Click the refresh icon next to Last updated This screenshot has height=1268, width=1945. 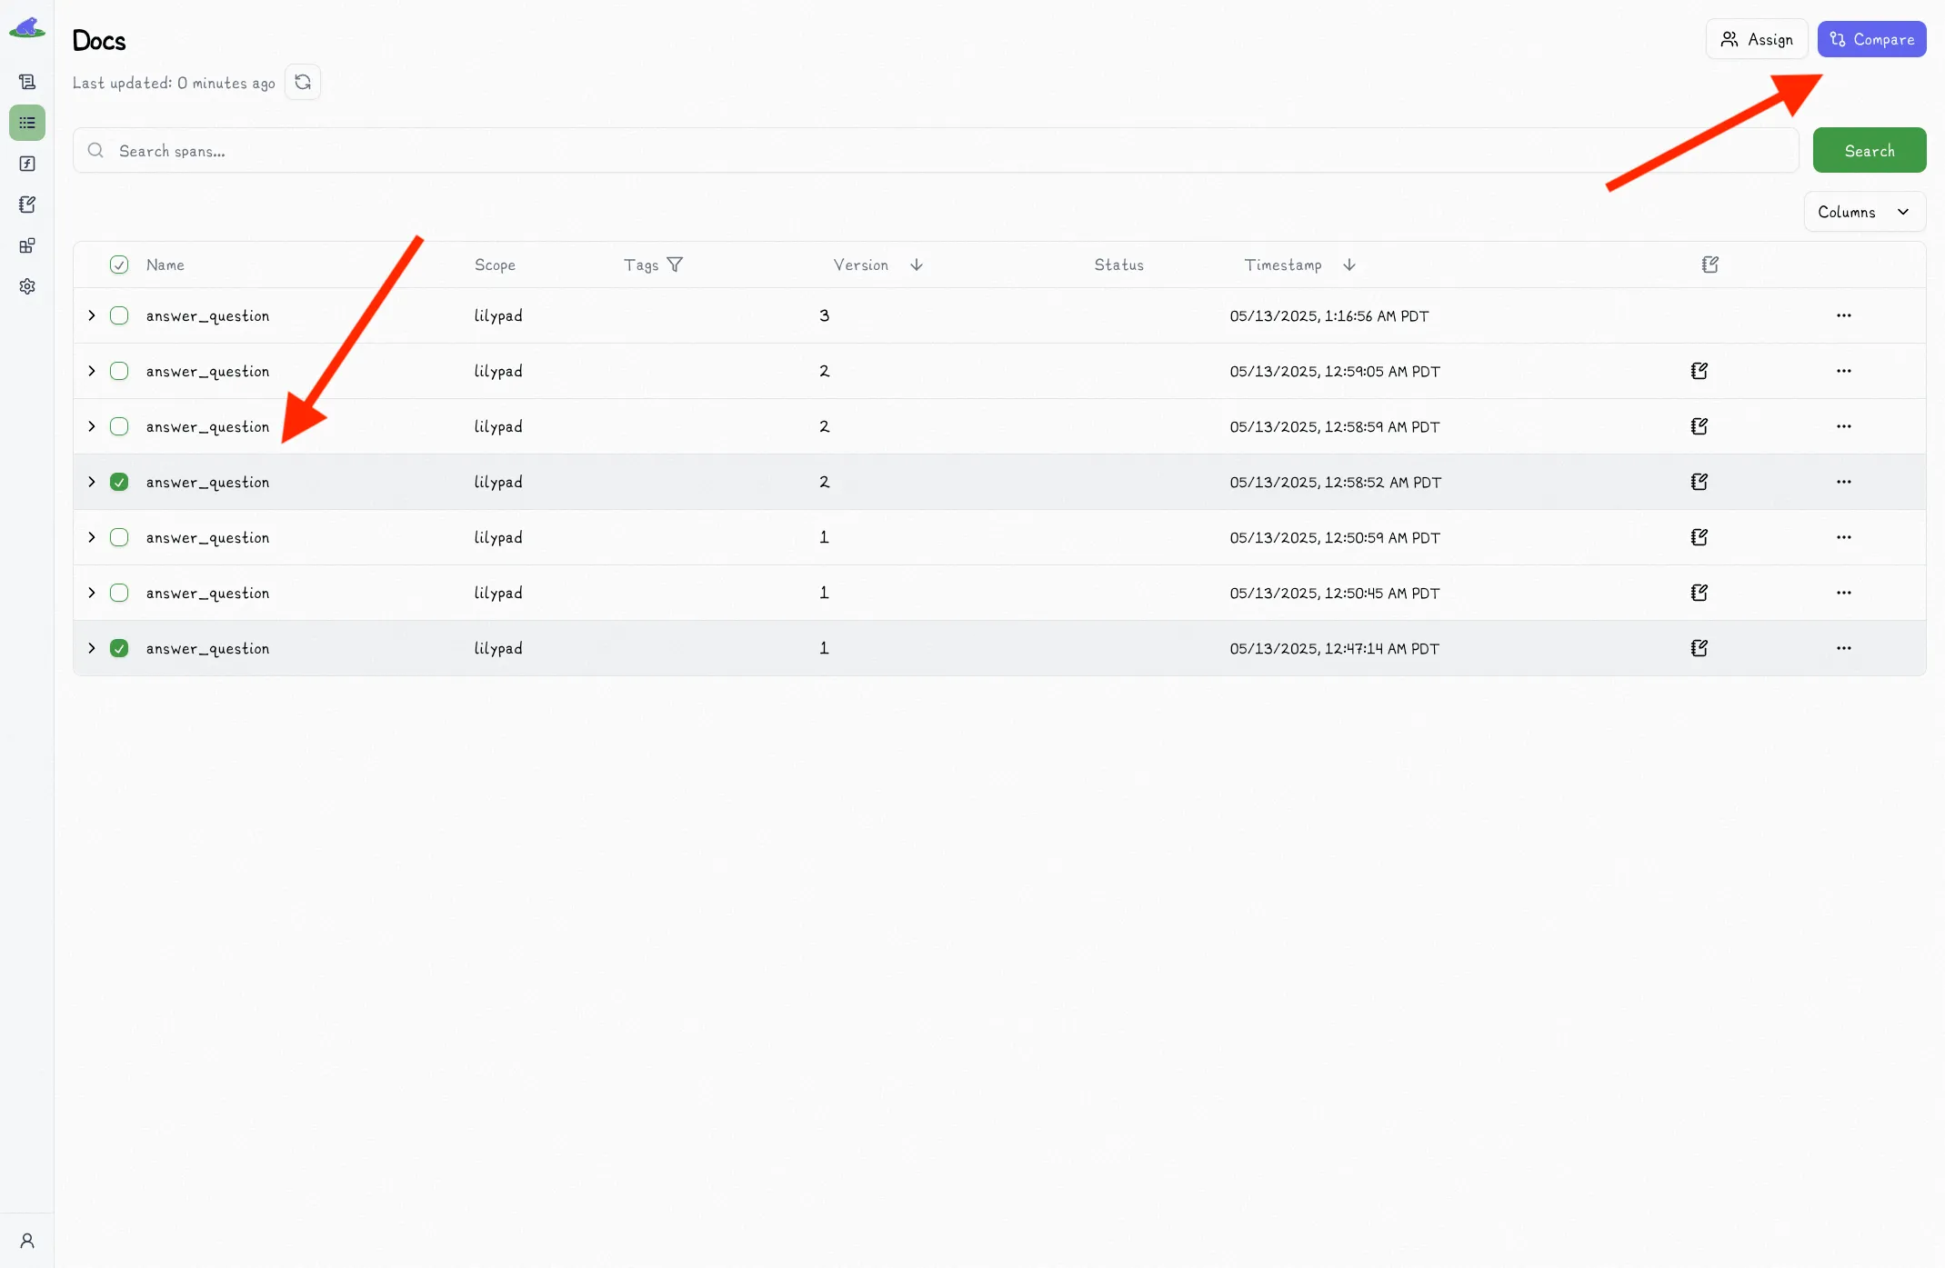coord(303,81)
